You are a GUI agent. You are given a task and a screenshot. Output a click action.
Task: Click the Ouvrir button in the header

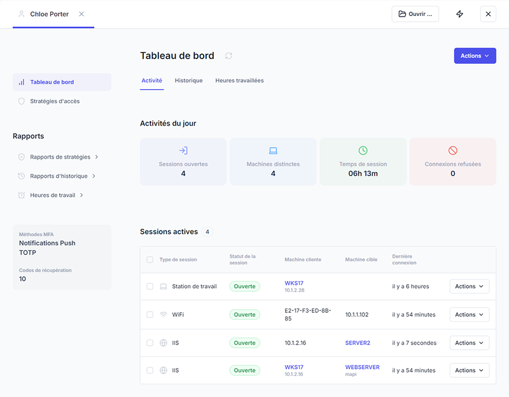(x=415, y=14)
